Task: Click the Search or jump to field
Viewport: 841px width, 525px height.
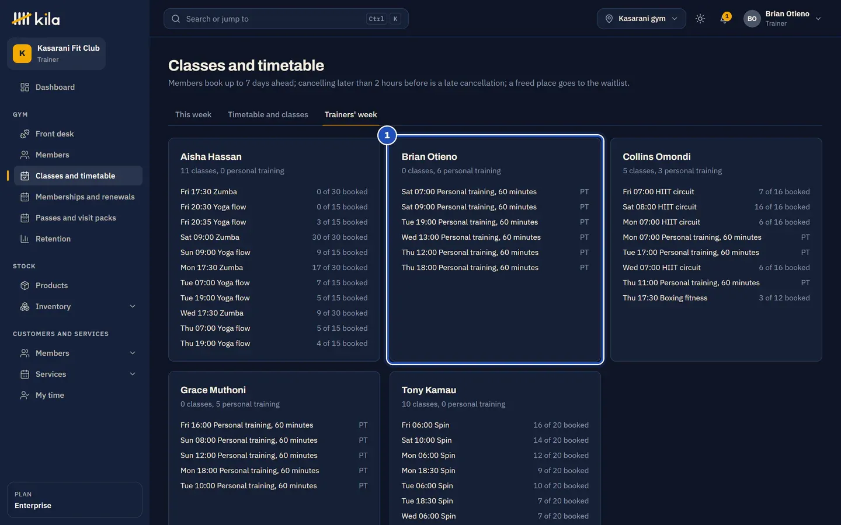Action: pos(286,19)
